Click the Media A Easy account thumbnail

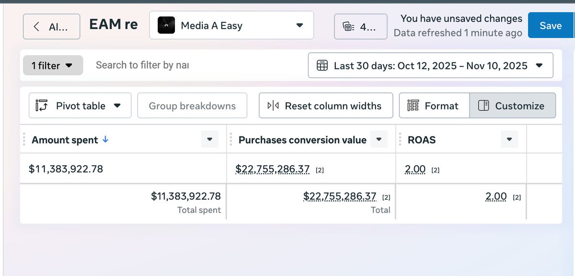(x=166, y=25)
